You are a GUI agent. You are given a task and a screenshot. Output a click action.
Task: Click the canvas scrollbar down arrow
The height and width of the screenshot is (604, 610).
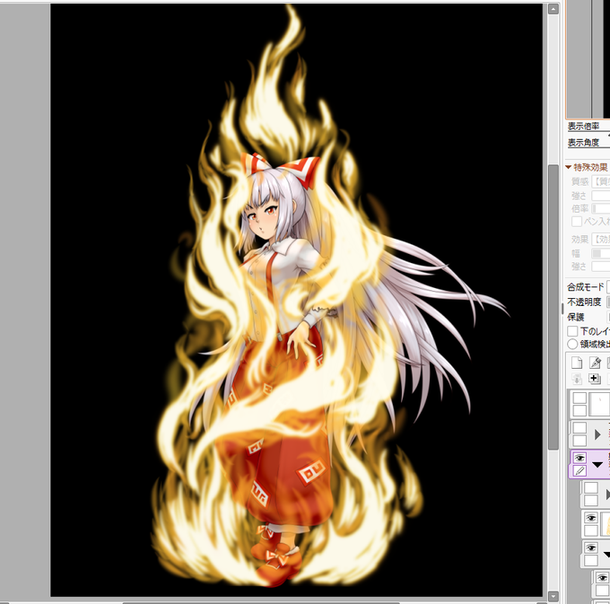553,596
